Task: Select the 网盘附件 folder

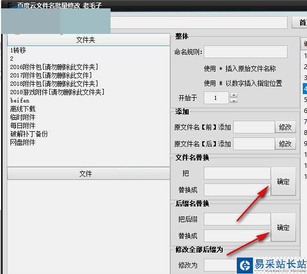Action: pos(23,142)
